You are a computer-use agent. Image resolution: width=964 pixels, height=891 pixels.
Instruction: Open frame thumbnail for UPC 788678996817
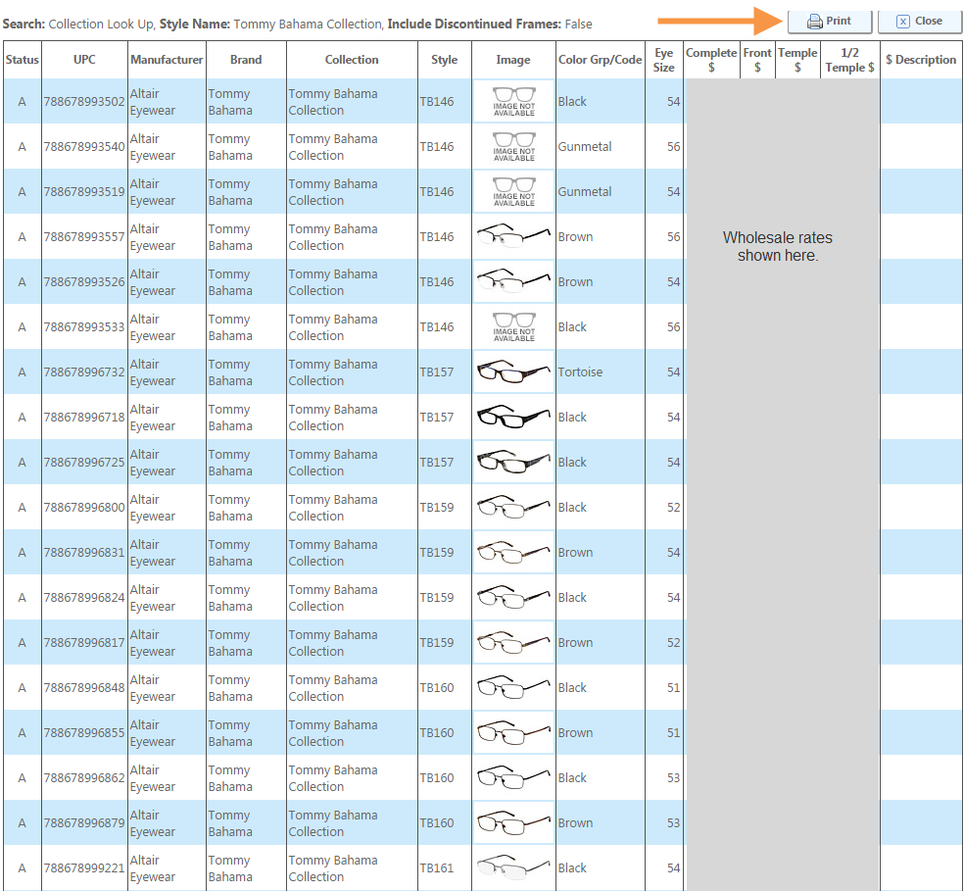513,642
